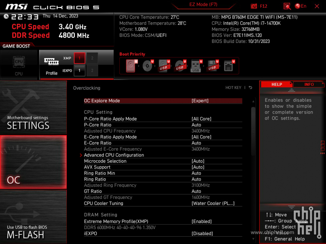Select the DDR5 6000MHz 40-40-40-96 text
The height and width of the screenshot is (244, 326).
[x=120, y=227]
